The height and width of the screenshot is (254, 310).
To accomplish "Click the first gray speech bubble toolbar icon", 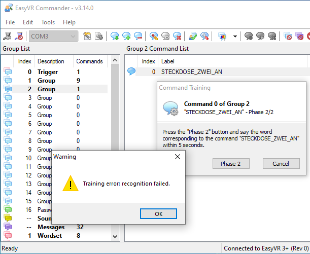I will (x=249, y=36).
